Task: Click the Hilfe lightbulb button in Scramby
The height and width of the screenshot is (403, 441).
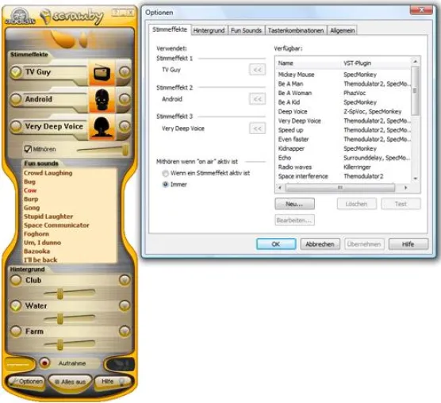Action: (x=113, y=382)
